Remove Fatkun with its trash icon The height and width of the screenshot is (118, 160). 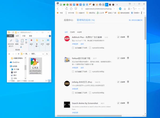point(128,58)
